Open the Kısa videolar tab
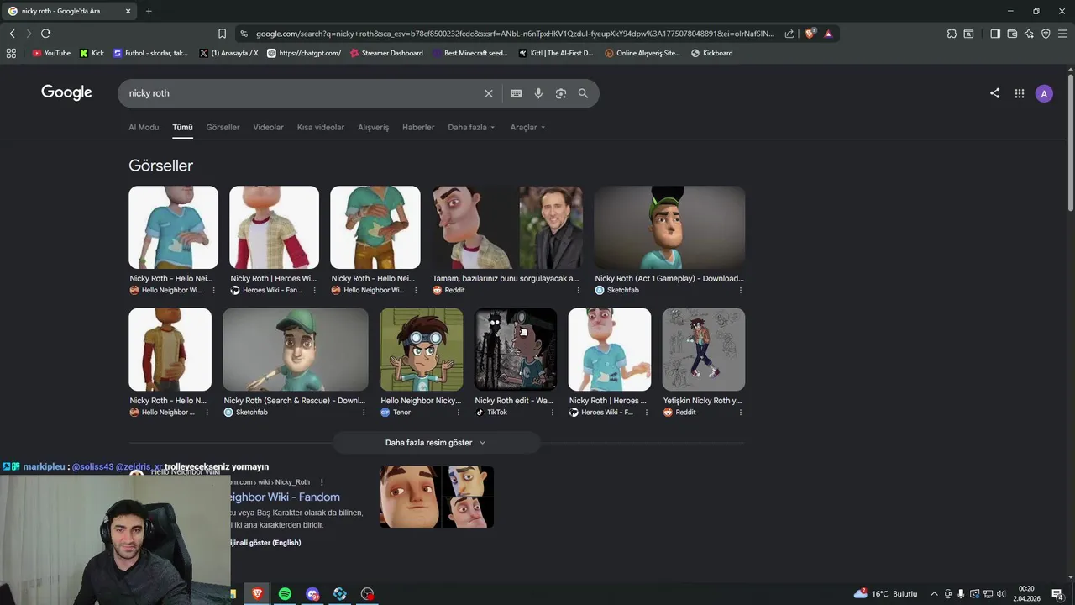The image size is (1075, 605). click(x=321, y=128)
